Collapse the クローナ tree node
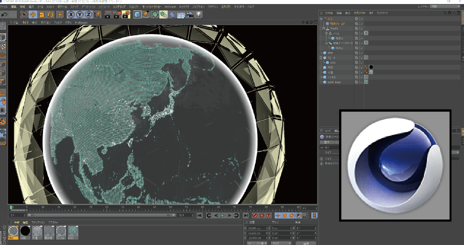This screenshot has height=245, width=464. pos(321,58)
